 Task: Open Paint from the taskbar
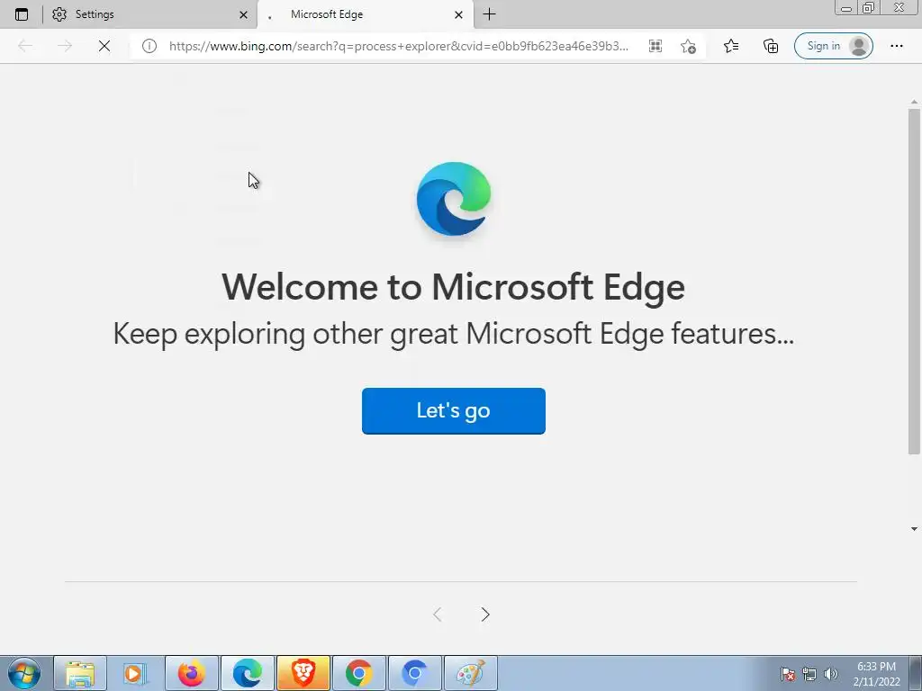tap(470, 673)
